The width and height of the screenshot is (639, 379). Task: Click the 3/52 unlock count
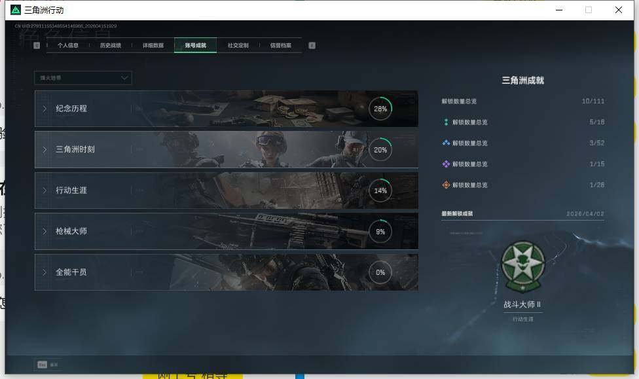(x=596, y=143)
